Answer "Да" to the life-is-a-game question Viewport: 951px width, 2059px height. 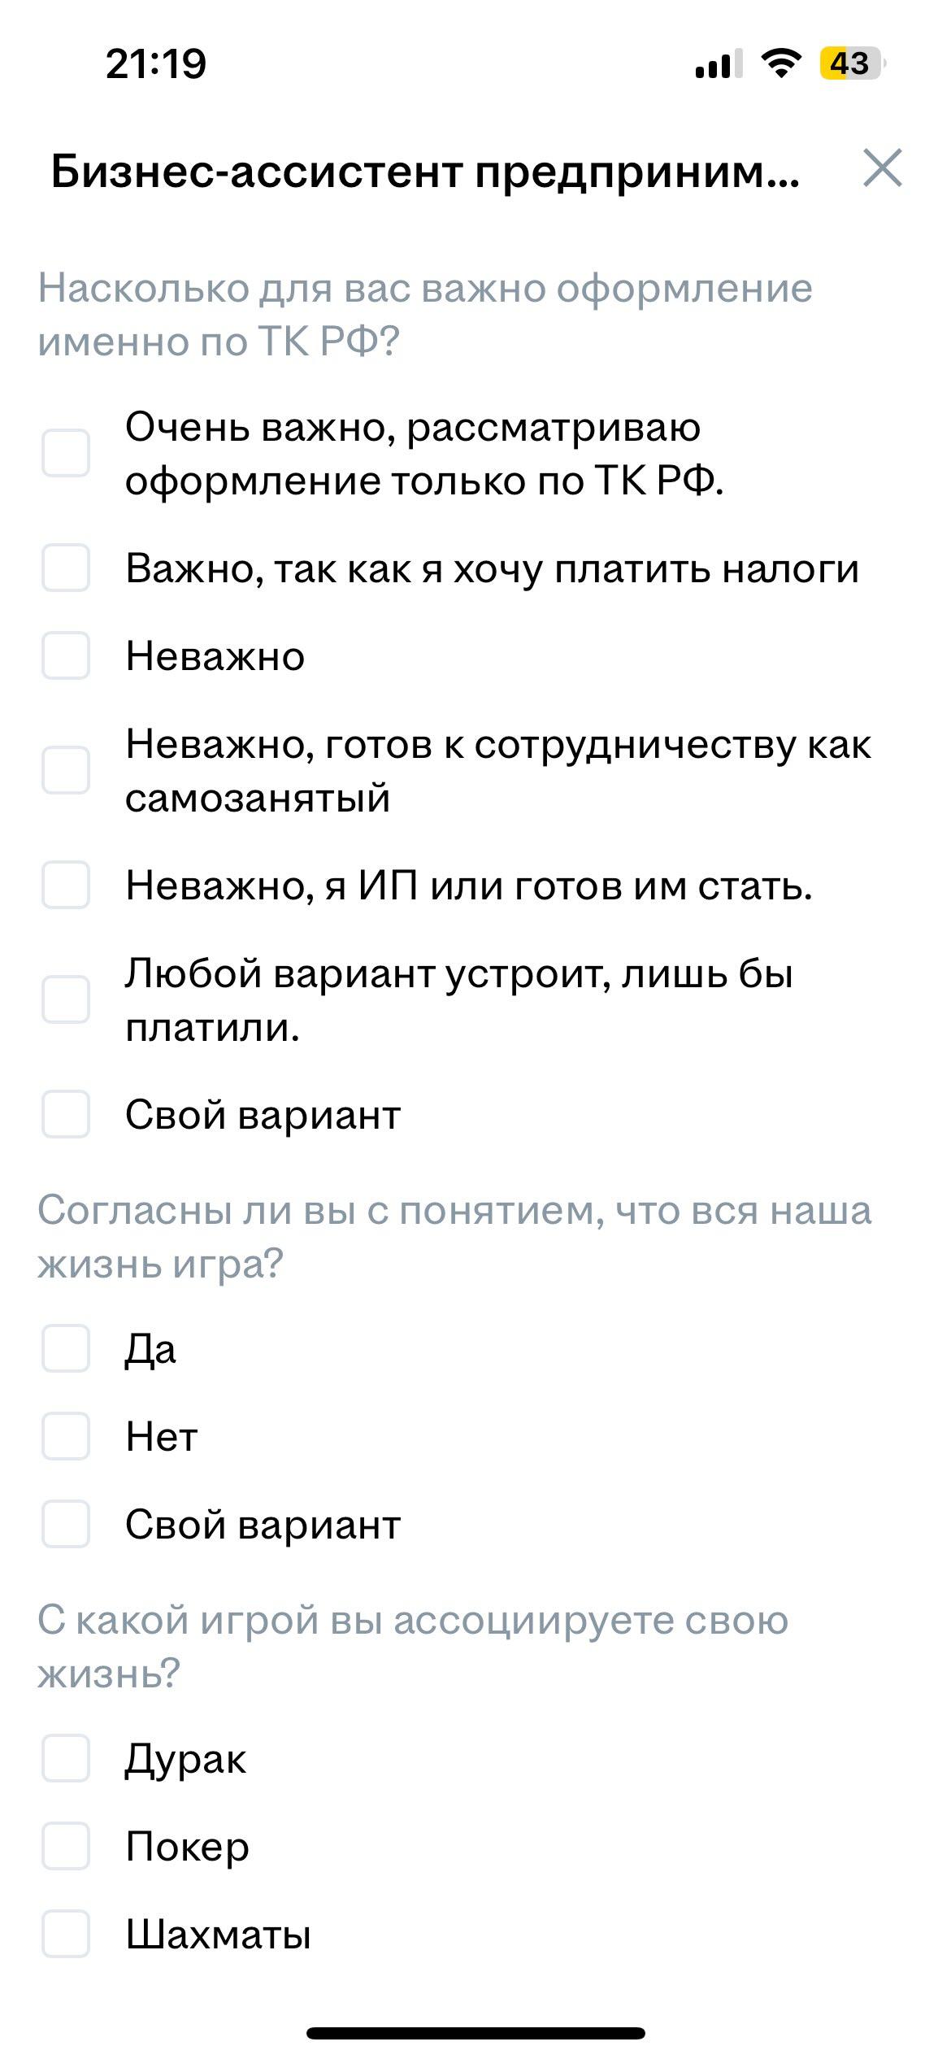click(66, 1348)
